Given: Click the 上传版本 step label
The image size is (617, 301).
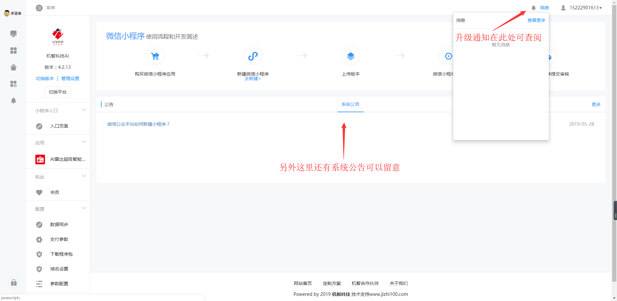Looking at the screenshot, I should point(351,74).
